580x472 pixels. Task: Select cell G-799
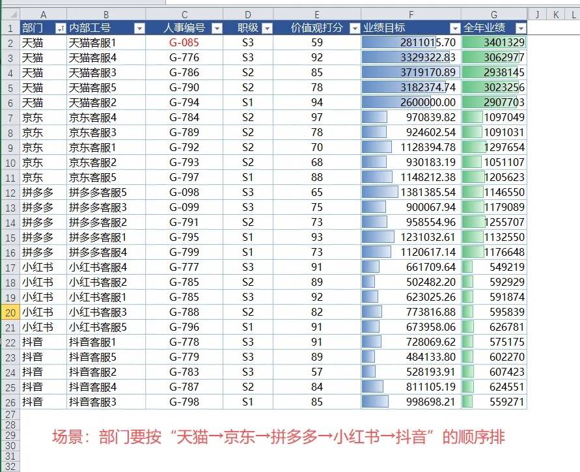pos(184,253)
